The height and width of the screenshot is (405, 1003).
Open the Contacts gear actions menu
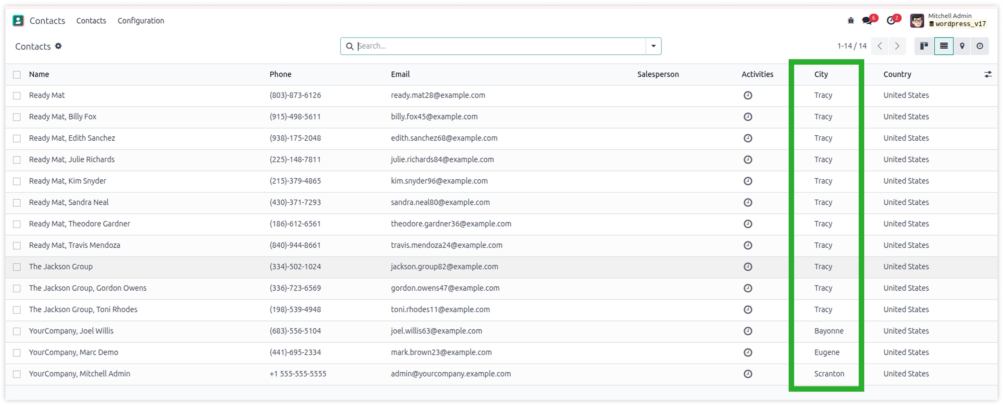tap(58, 46)
